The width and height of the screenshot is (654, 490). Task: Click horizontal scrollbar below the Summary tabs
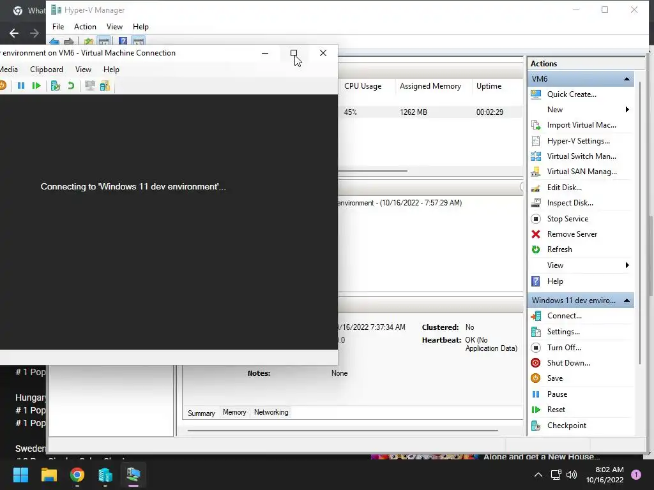pos(342,431)
